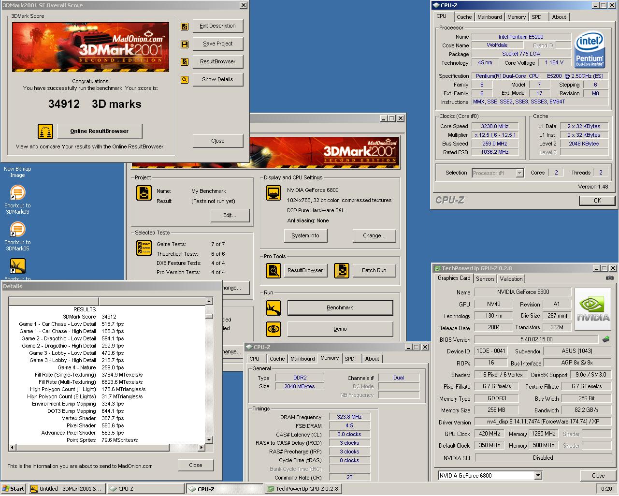This screenshot has width=619, height=496.
Task: Click the Details list horizontal scrollbar right arrow
Action: 202,448
